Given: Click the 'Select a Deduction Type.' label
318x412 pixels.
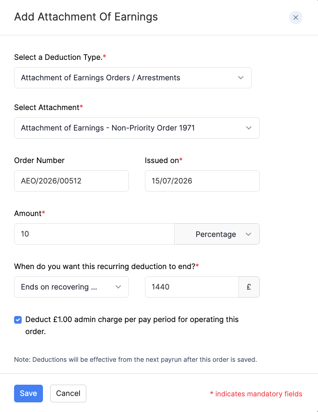Looking at the screenshot, I should click(60, 57).
